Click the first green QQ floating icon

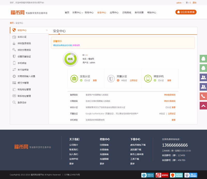point(203,59)
